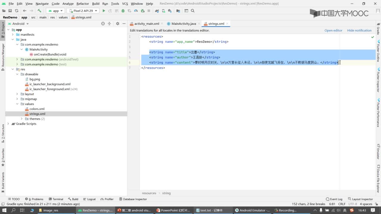Open Device File Explorer side panel
Viewport: 381px width, 214px height.
coord(378,179)
